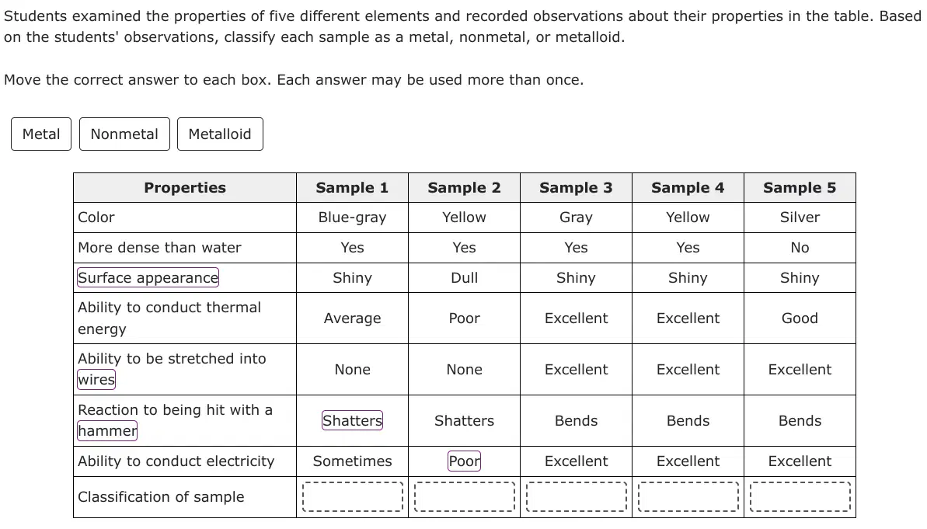Click the Sample 1 classification drop box
The image size is (927, 529).
(x=352, y=497)
